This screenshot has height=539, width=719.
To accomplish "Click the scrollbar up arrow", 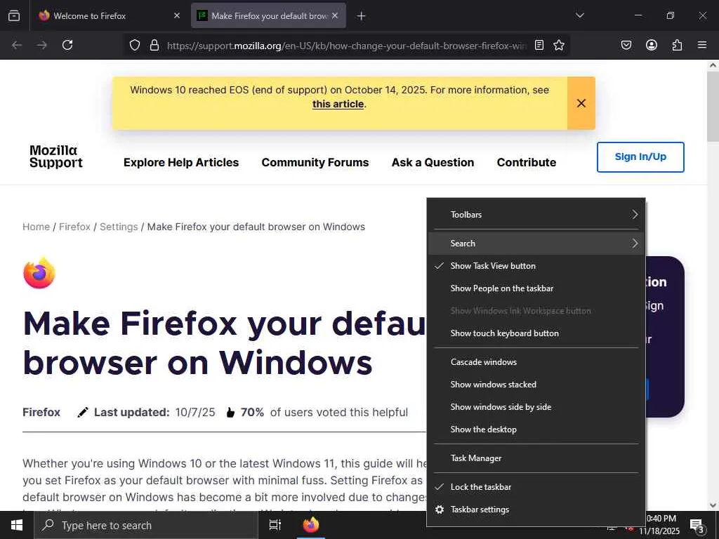I will pyautogui.click(x=713, y=65).
